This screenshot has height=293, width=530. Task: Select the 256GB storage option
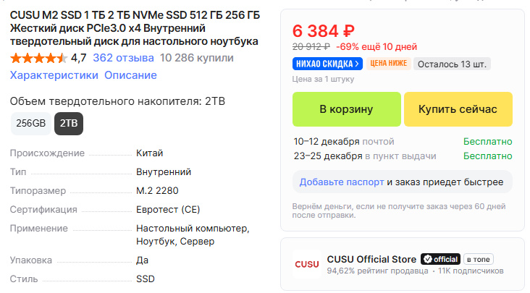click(x=30, y=123)
